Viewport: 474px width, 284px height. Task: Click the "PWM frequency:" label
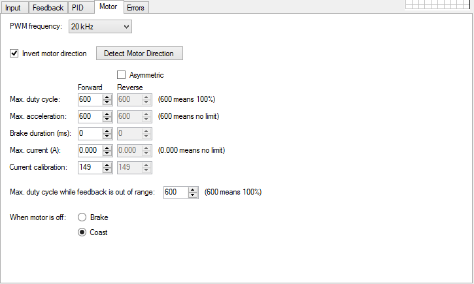(x=36, y=26)
